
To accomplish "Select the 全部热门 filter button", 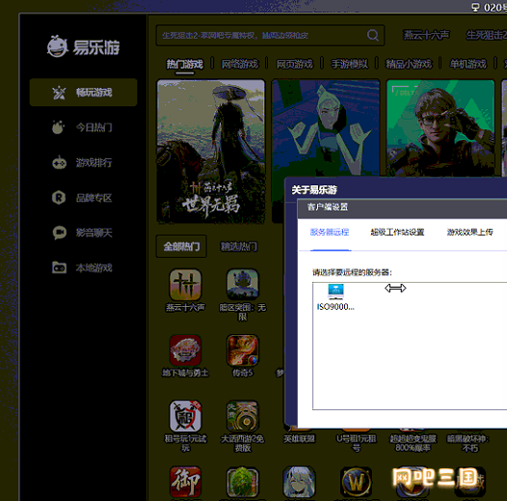I will pyautogui.click(x=181, y=246).
